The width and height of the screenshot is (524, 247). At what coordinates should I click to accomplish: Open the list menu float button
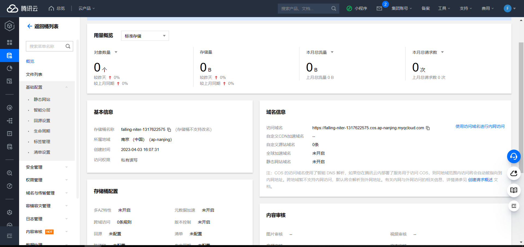514,206
